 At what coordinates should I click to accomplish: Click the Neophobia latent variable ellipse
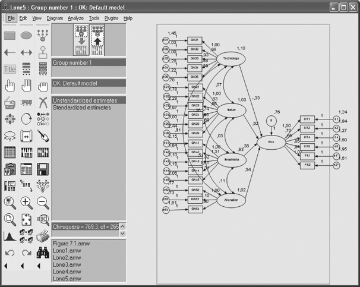click(x=232, y=160)
